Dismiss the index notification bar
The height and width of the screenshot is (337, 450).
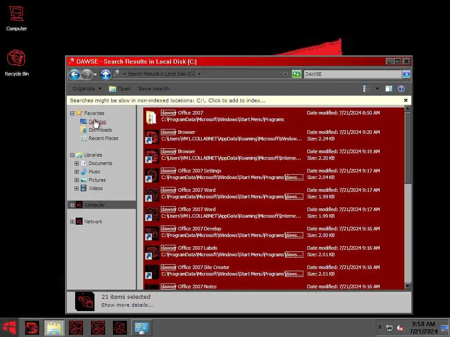[x=406, y=100]
